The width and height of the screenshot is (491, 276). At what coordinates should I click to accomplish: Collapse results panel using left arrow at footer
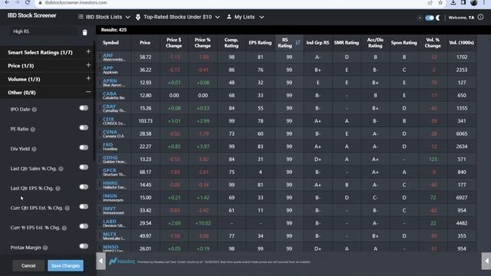[x=101, y=261]
